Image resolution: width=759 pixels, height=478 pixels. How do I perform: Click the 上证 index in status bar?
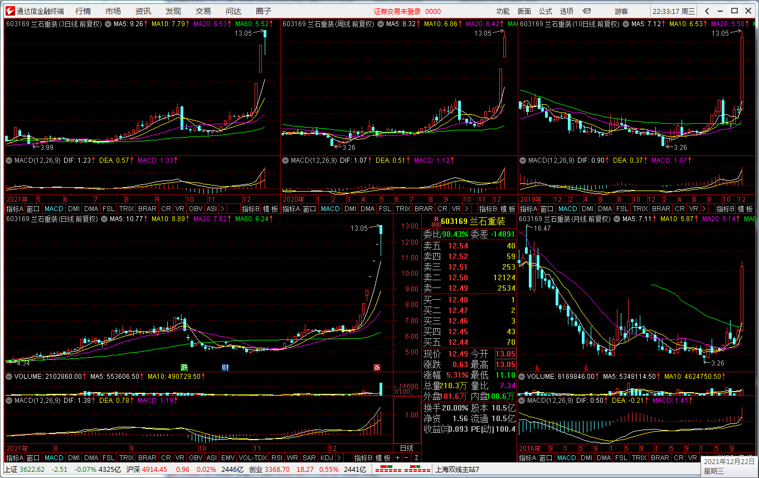coord(11,470)
